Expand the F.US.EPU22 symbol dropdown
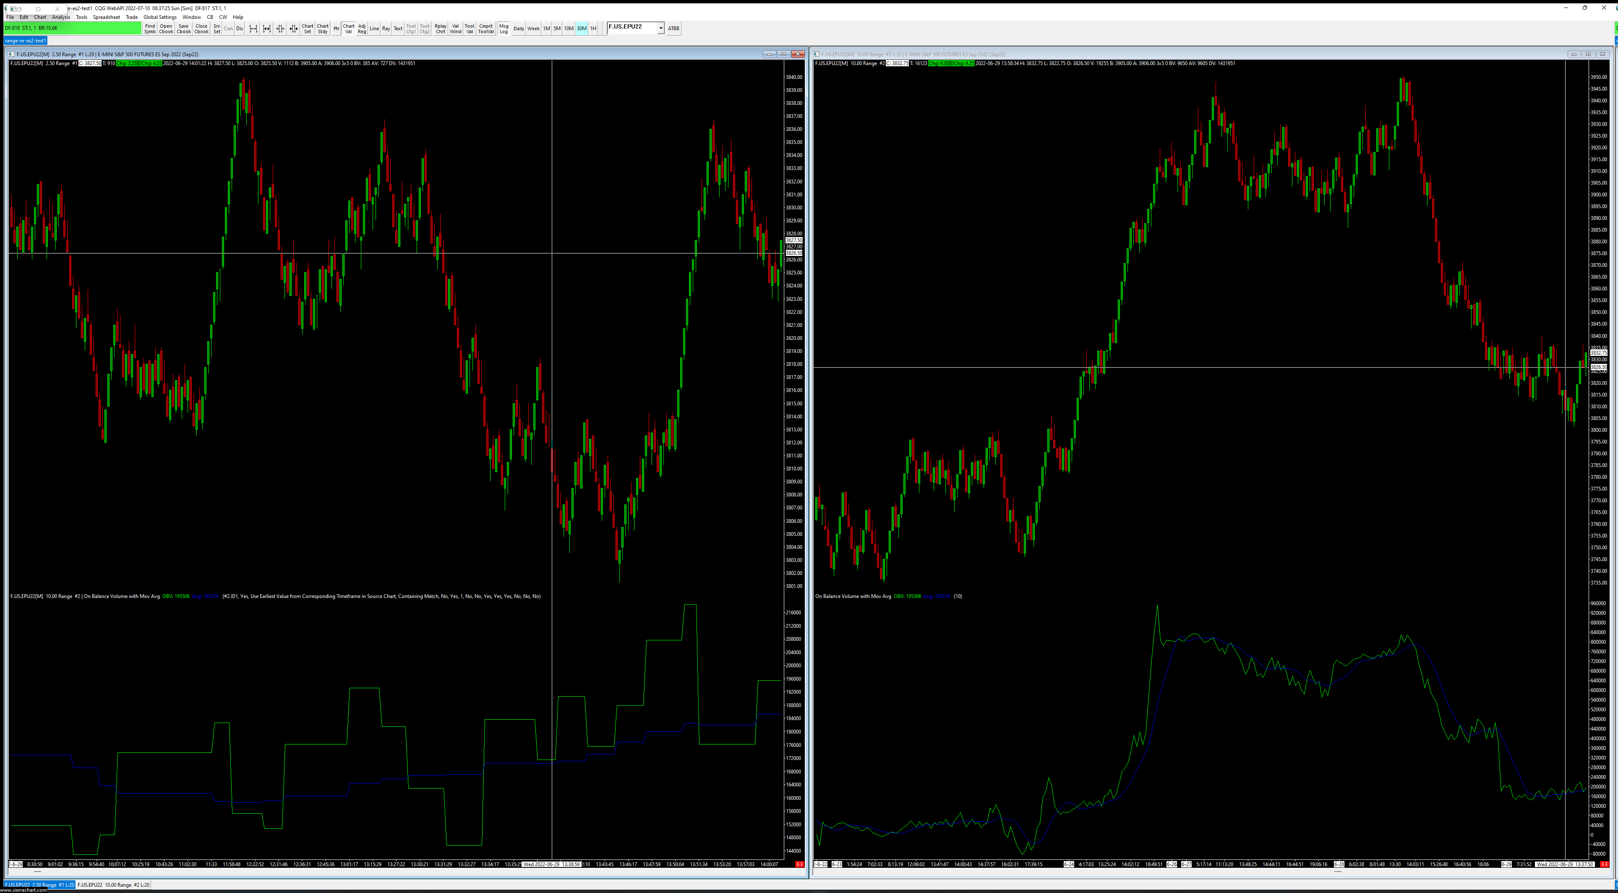The width and height of the screenshot is (1618, 893). (661, 28)
